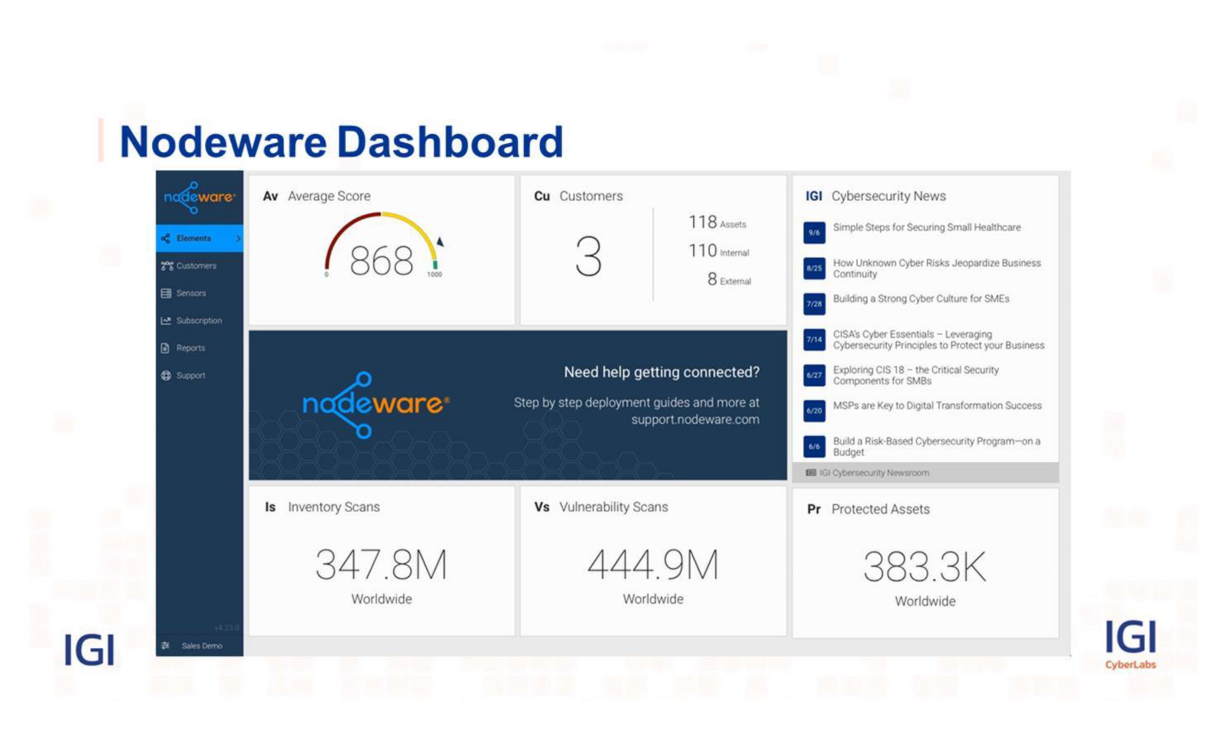Open How Unknown Cyber Risks Jeopardize article
The width and height of the screenshot is (1226, 744).
(937, 269)
